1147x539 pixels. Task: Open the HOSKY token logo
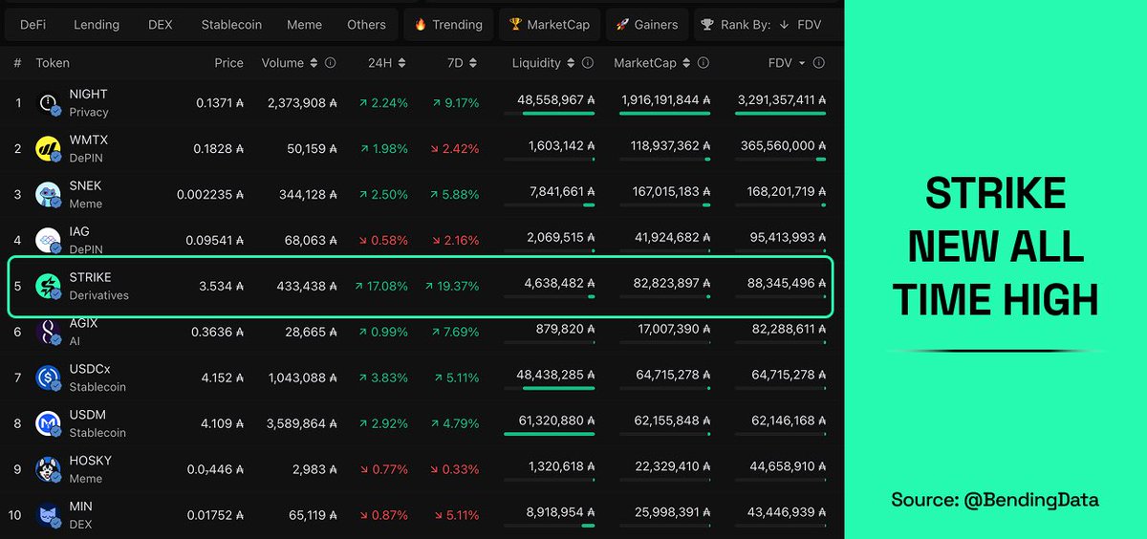coord(49,469)
